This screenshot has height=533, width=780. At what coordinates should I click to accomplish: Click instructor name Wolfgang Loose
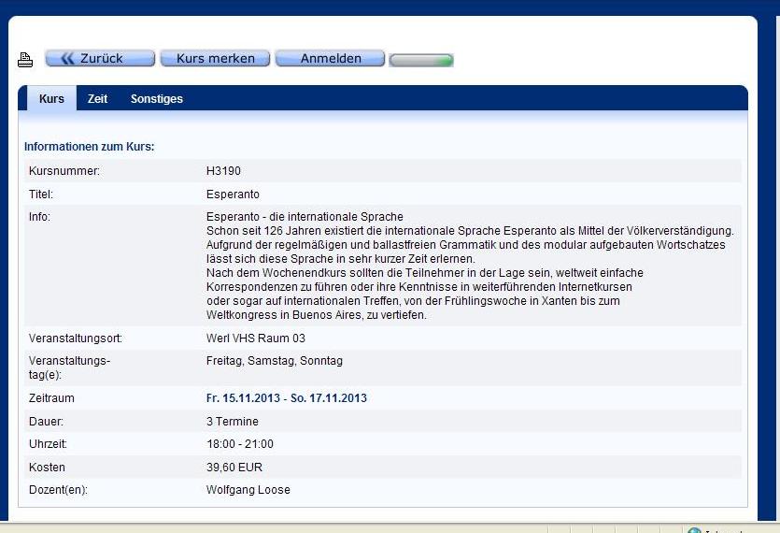tap(248, 490)
